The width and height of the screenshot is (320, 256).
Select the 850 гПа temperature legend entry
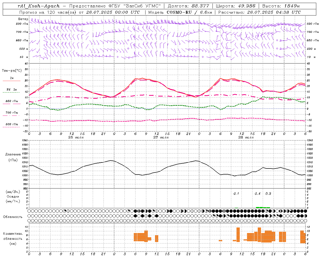(x=12, y=101)
